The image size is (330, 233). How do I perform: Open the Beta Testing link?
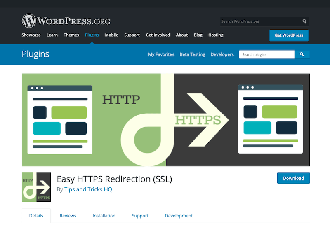tap(192, 54)
